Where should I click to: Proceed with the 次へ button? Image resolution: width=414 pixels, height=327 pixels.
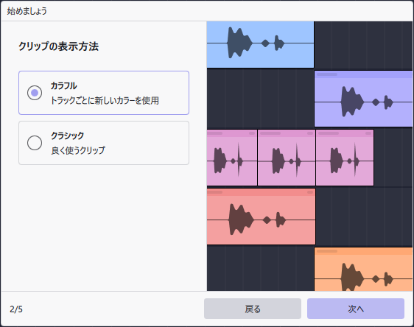click(x=356, y=309)
